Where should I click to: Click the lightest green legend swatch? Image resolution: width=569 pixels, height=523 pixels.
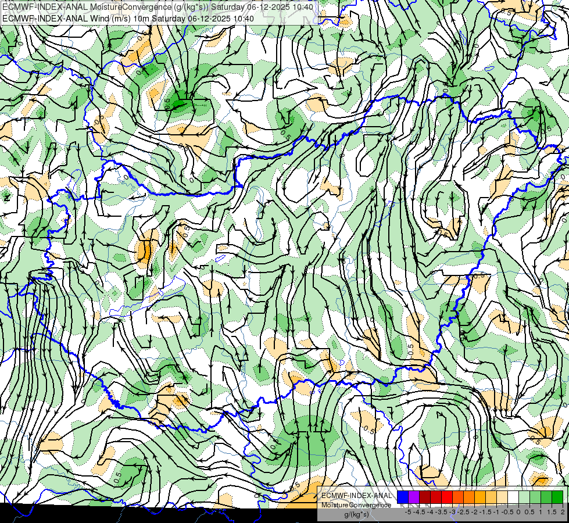pyautogui.click(x=524, y=497)
